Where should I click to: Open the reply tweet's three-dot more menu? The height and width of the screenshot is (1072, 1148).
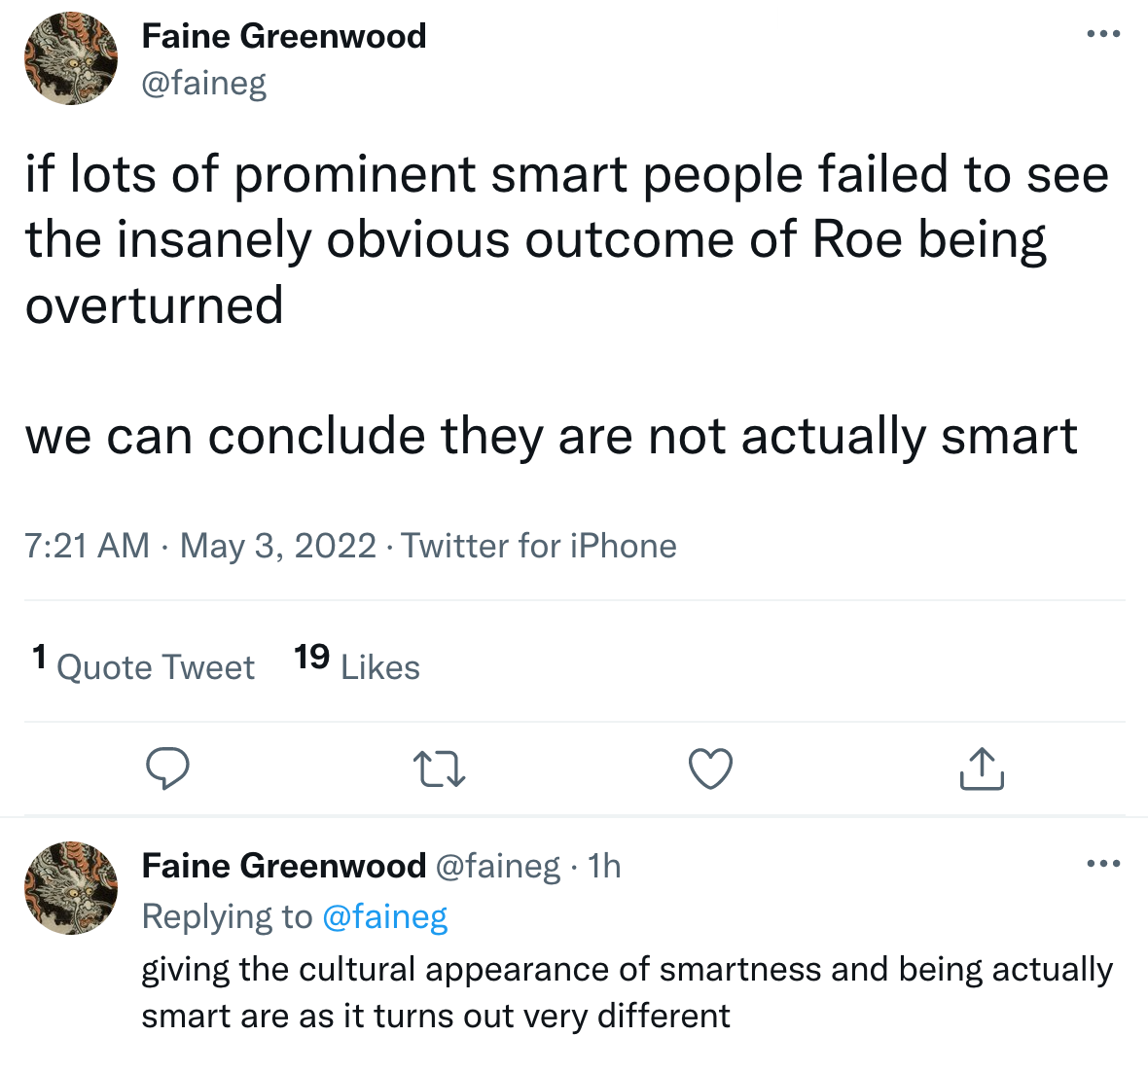pos(1103,864)
